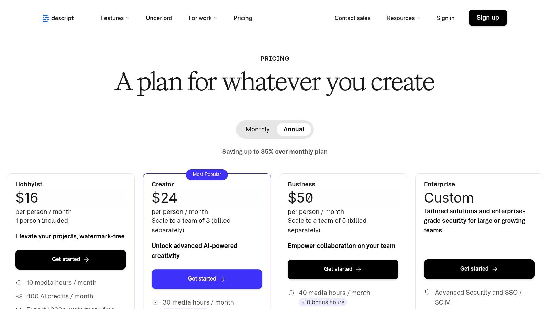The width and height of the screenshot is (550, 309).
Task: Click the arrow icon in Creator's Get started button
Action: 223,279
